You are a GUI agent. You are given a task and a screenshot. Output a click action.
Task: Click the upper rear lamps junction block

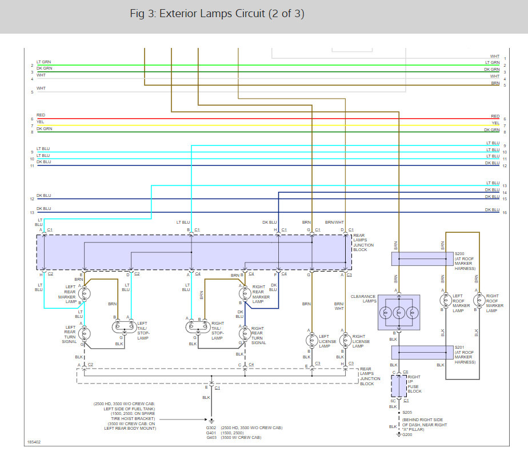tap(194, 252)
